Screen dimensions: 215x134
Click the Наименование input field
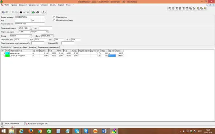click(30, 24)
